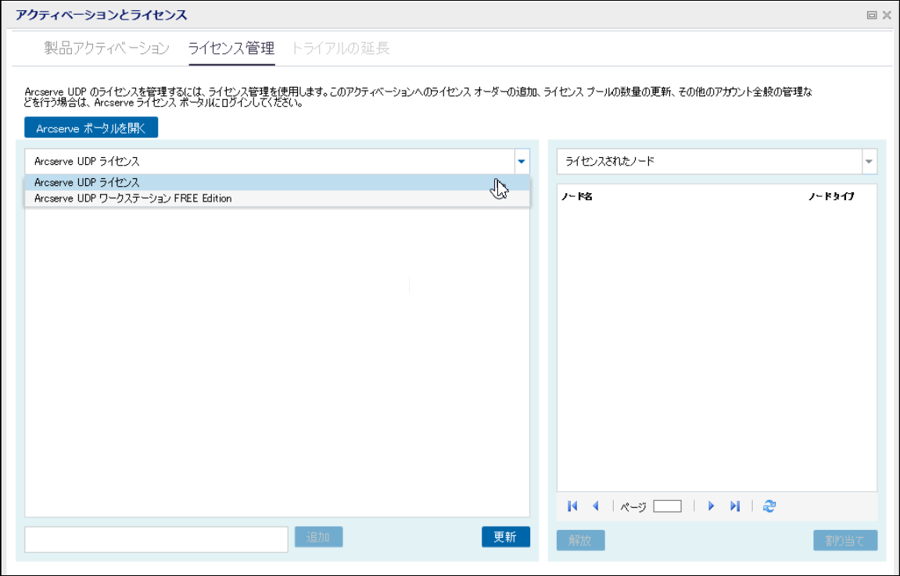Choose Arcserve UDP ライセンス from dropdown list
Screen dimensions: 900x576
pos(277,182)
